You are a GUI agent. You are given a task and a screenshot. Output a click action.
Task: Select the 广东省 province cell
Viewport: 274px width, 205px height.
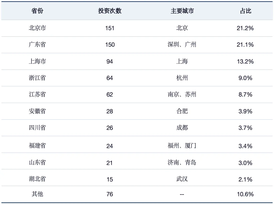click(x=37, y=45)
